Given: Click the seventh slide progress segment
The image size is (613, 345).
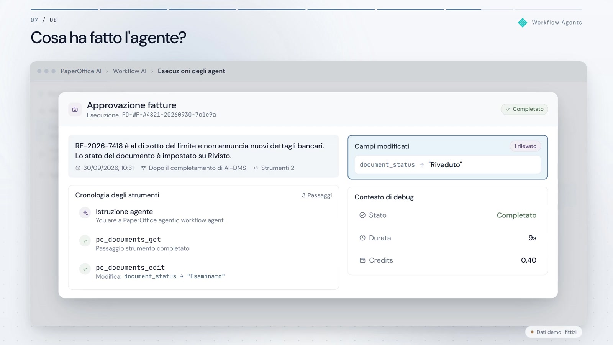Looking at the screenshot, I should click(x=479, y=9).
